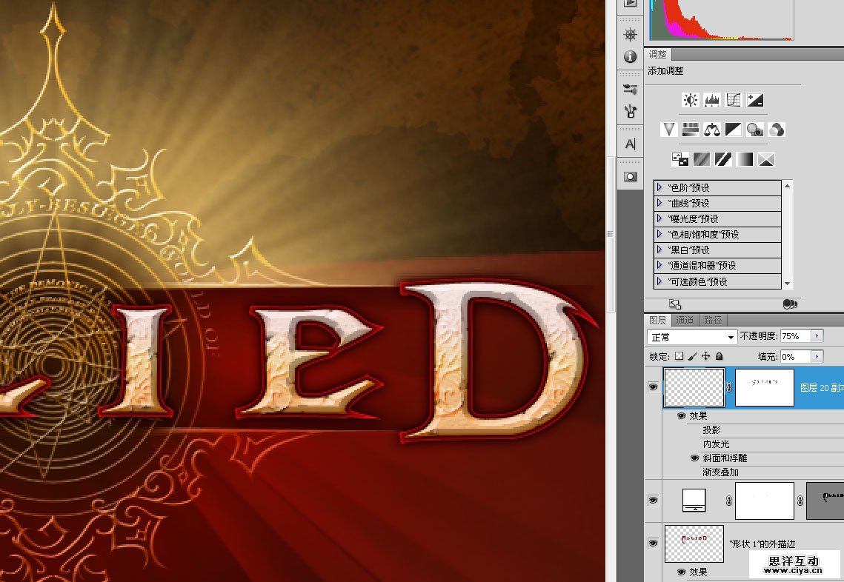844x582 pixels.
Task: Open the opacity slider arrow next to 75%
Action: [x=817, y=336]
